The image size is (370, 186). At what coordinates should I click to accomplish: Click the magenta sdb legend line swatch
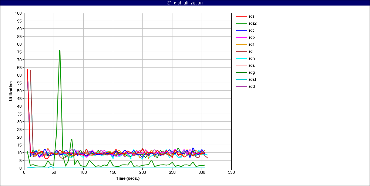click(241, 37)
